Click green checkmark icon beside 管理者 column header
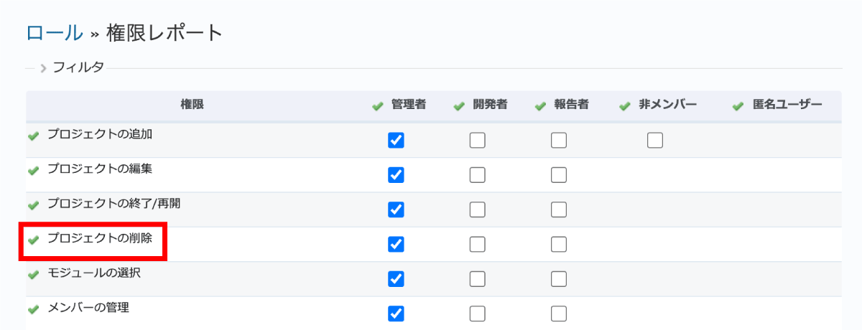Image resolution: width=862 pixels, height=330 pixels. (378, 106)
